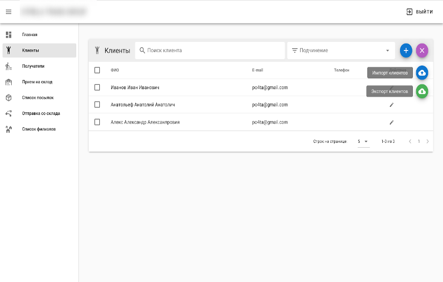Viewport: 443px width, 282px height.
Task: Open the hamburger navigation menu
Action: click(9, 12)
